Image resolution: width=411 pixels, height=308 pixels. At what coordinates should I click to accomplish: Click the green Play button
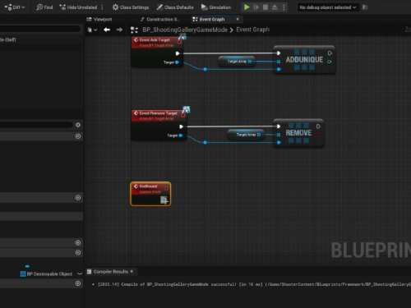247,7
